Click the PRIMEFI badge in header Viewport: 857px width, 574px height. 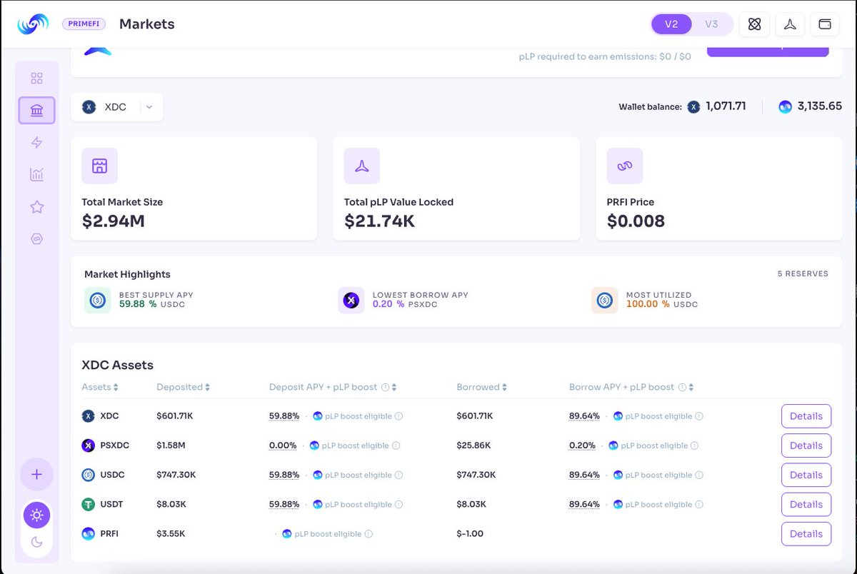tap(84, 24)
